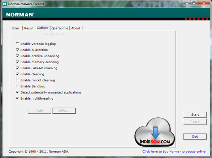212x158 pixels.
Task: Close the window with the X button
Action: point(204,3)
